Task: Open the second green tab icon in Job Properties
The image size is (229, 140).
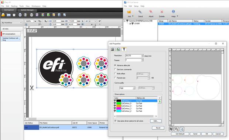Action: pos(118,49)
